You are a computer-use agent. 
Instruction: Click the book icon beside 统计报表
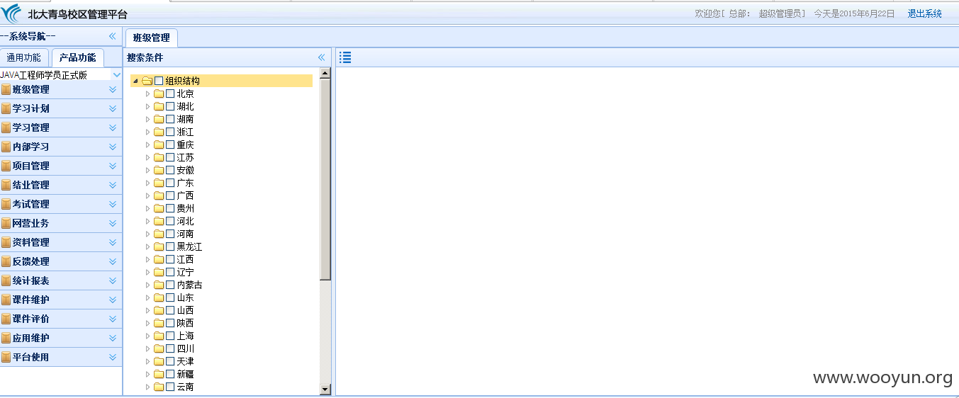[6, 280]
